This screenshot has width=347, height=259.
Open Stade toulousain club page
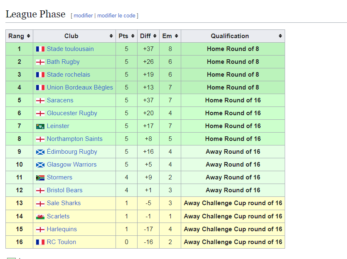pyautogui.click(x=70, y=49)
